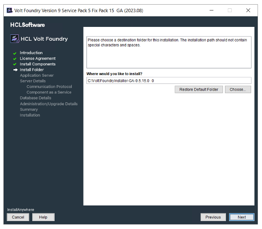The width and height of the screenshot is (262, 229).
Task: Select the Administration/Upgrade Details step
Action: coord(49,104)
